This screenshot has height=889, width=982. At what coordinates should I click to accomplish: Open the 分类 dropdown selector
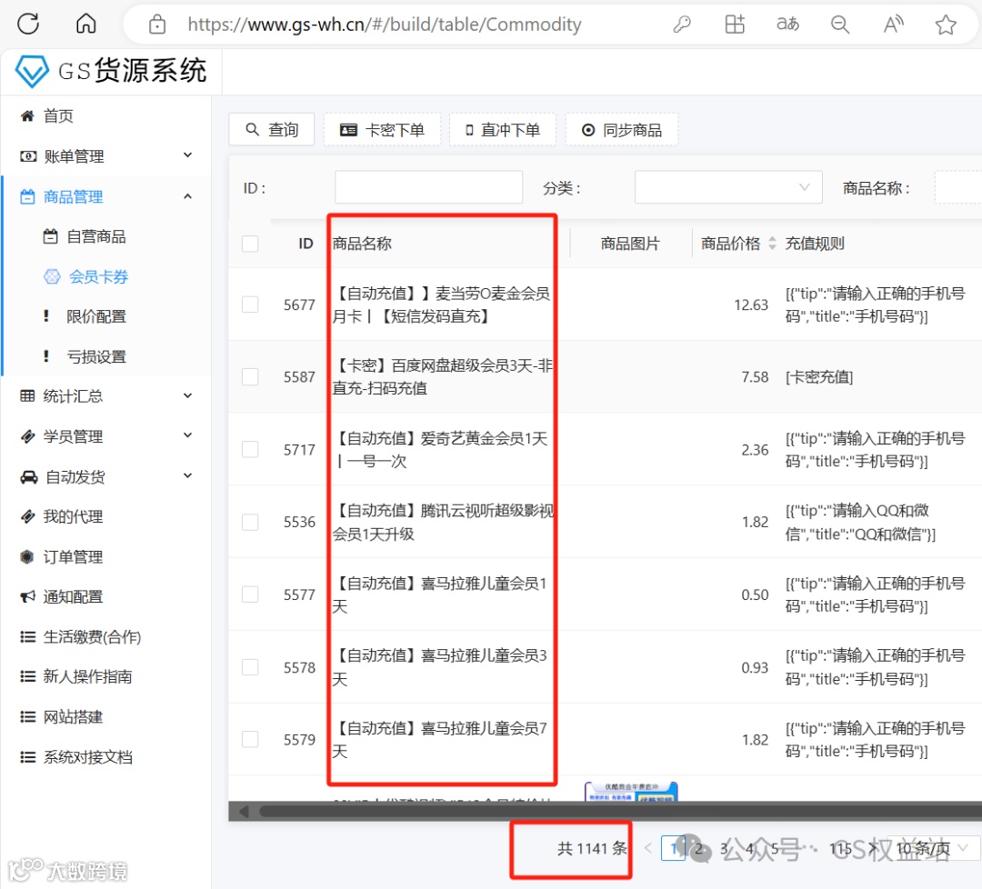point(728,187)
